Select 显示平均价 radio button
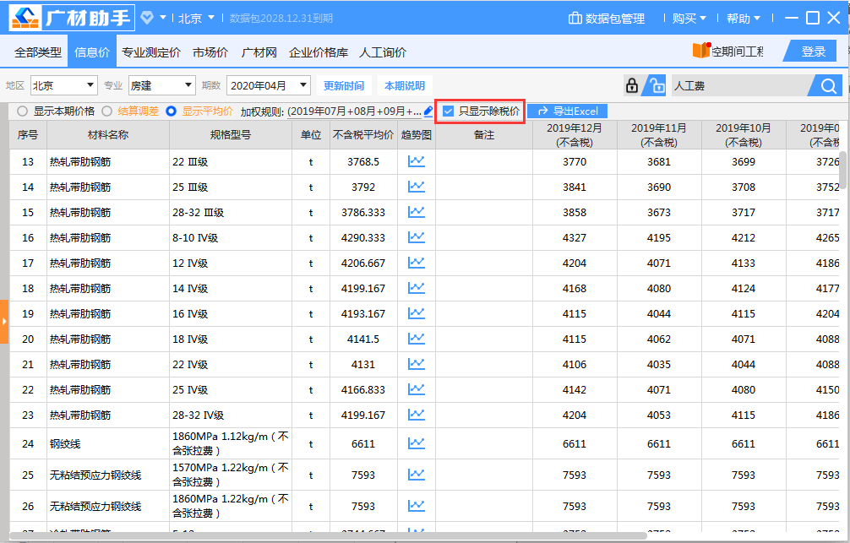The image size is (850, 543). tap(172, 111)
